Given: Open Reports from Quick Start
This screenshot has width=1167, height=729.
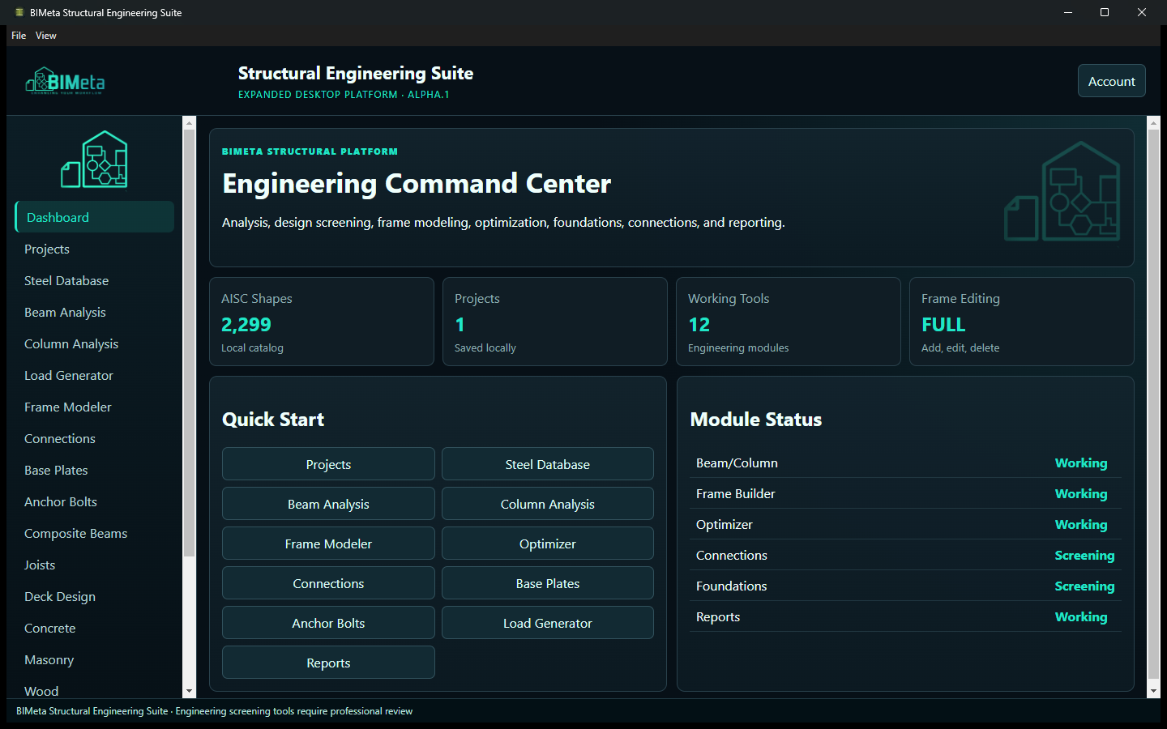Looking at the screenshot, I should click(x=328, y=663).
